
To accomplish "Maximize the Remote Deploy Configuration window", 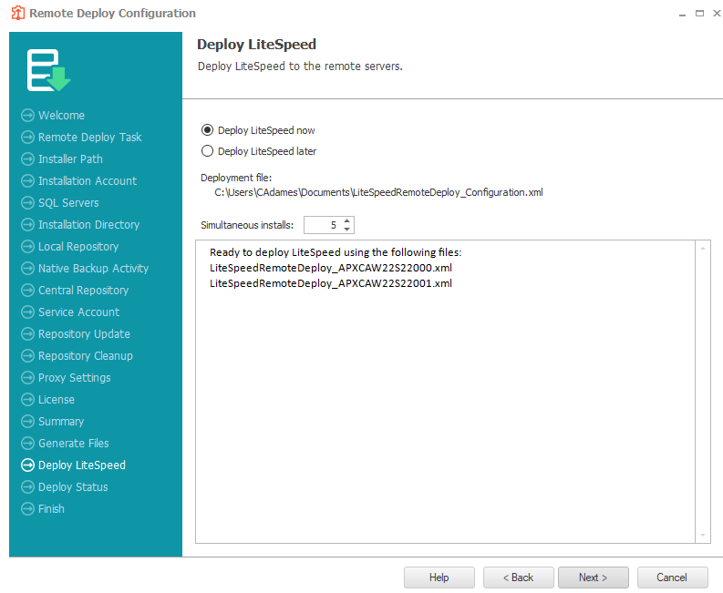I will (699, 13).
